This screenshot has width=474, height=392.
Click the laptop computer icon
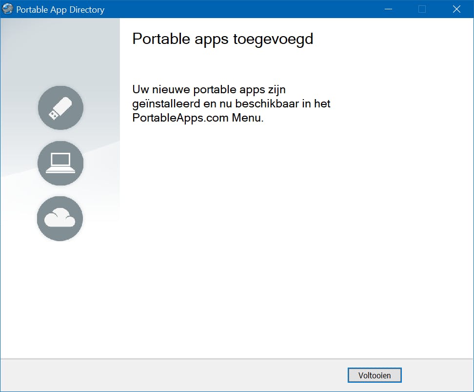tap(60, 163)
